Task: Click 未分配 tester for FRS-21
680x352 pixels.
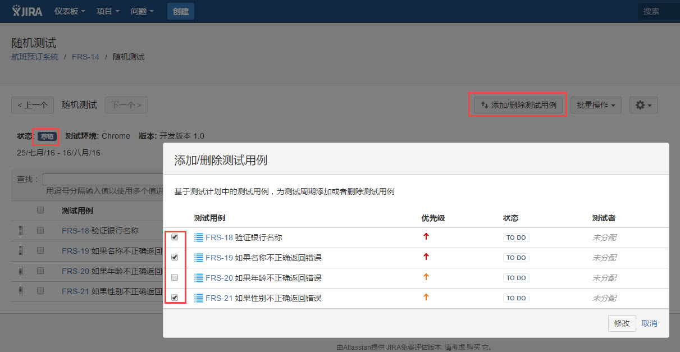Action: coord(604,298)
